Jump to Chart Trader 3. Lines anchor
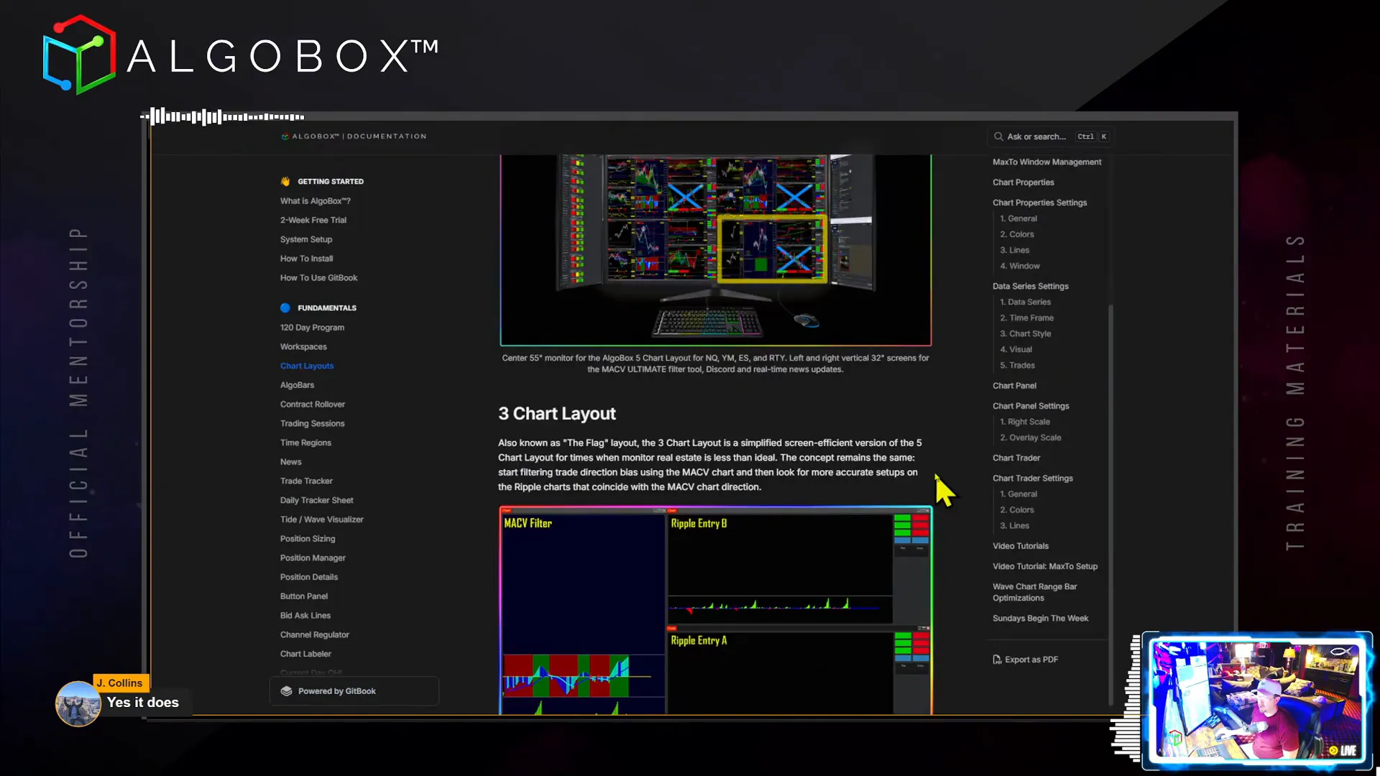The image size is (1380, 776). click(x=1015, y=526)
